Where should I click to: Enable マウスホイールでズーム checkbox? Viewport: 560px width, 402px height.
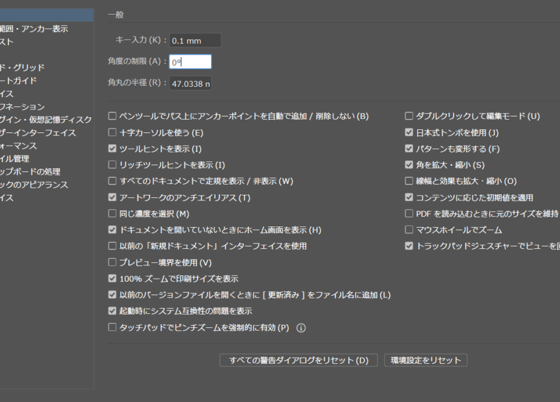(409, 230)
